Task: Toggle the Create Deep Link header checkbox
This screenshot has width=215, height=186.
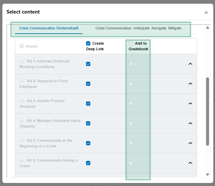Action: click(x=88, y=43)
